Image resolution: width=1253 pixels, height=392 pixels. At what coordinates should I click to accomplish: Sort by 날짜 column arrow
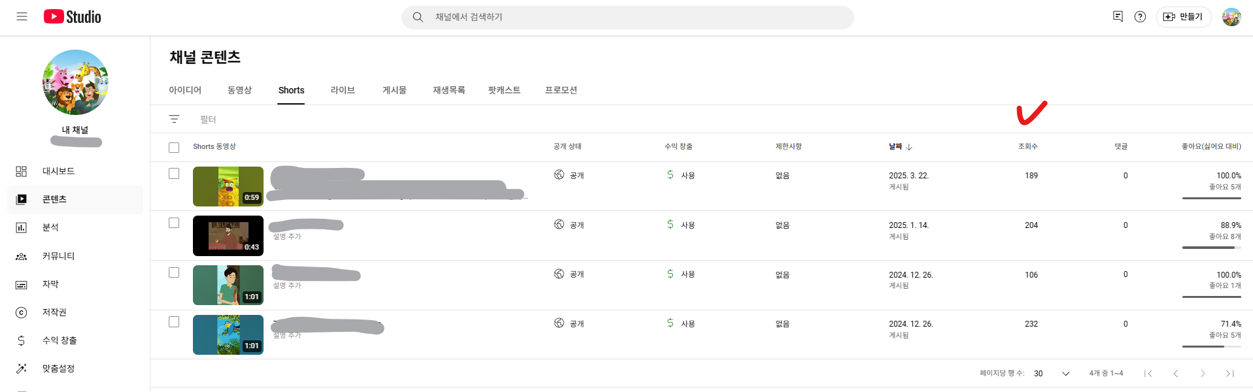point(909,147)
